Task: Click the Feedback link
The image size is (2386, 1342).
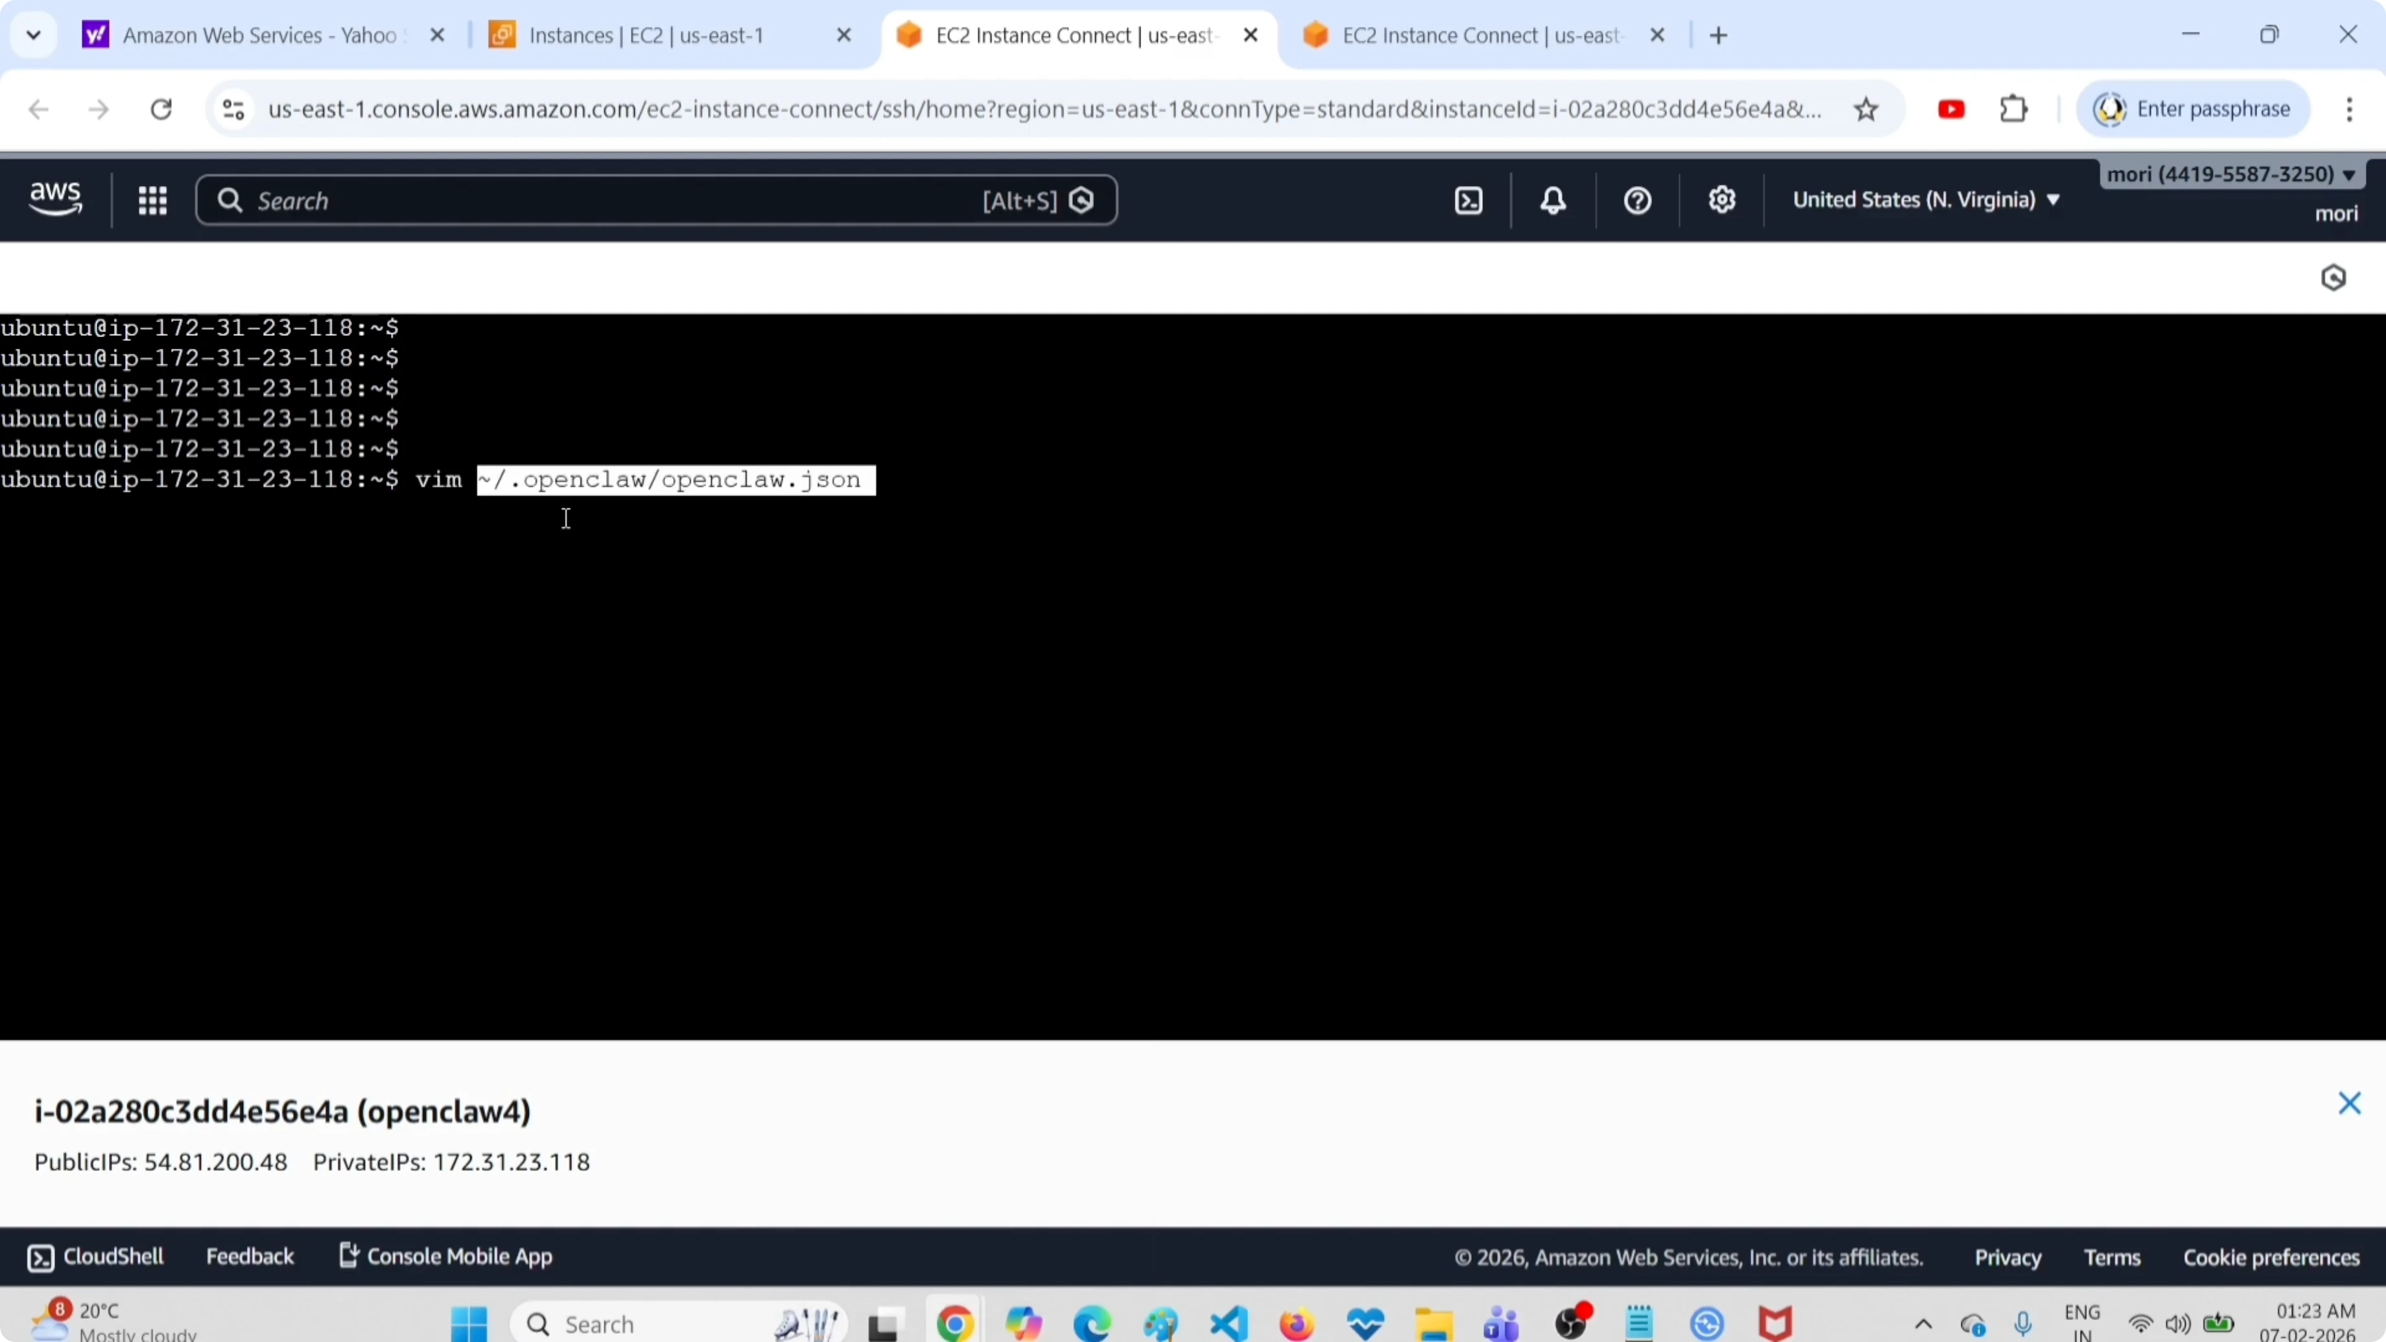Action: point(250,1256)
